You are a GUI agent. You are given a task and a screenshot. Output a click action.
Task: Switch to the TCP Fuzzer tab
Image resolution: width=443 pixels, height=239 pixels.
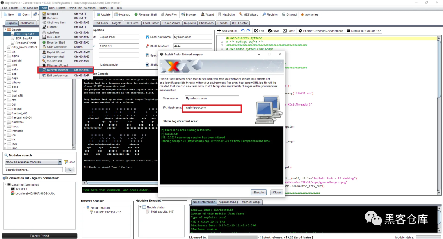pos(132,23)
